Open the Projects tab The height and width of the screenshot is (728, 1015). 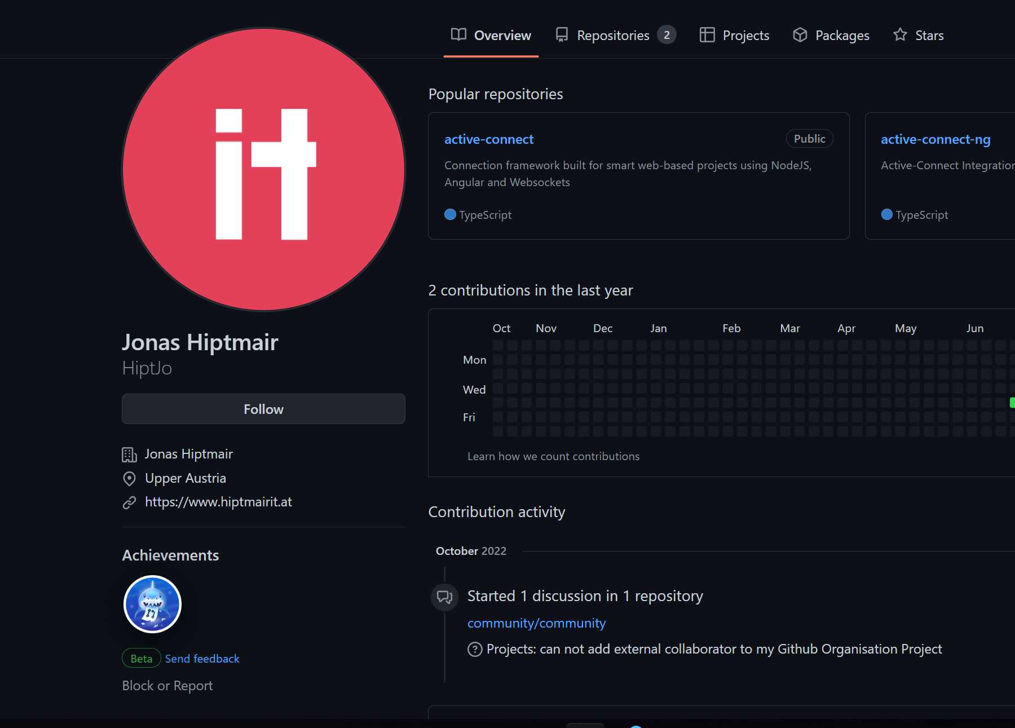734,35
